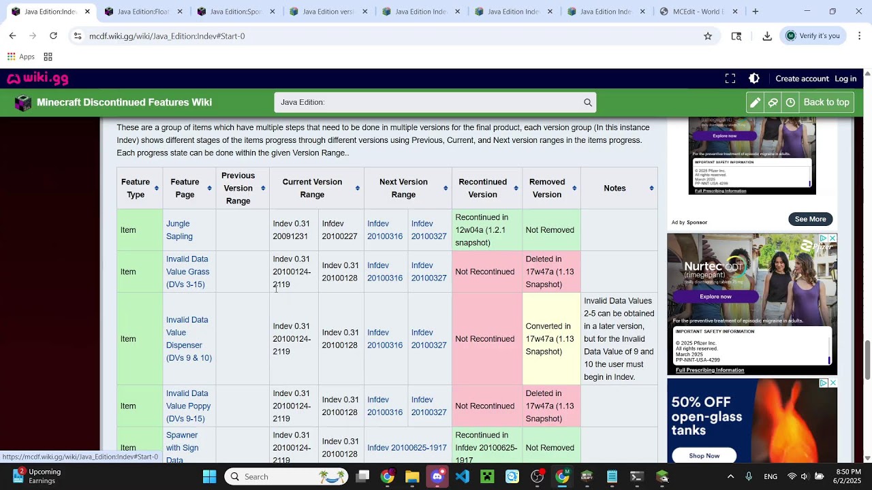
Task: Click Verify it's you profile button
Action: tap(813, 36)
